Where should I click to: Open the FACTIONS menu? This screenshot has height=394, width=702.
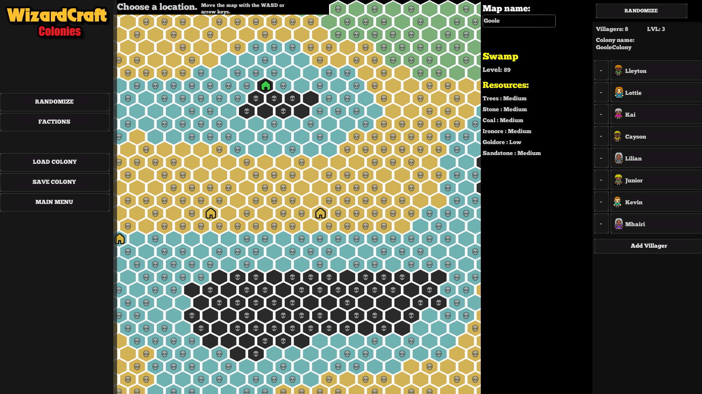click(x=54, y=122)
